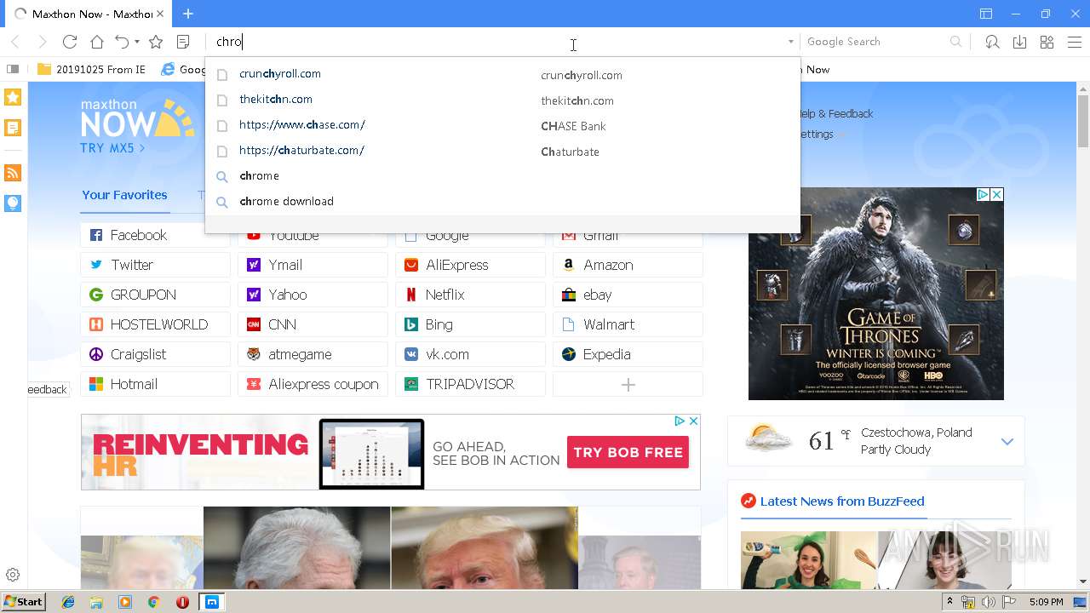Click TRY BOB FREE button

[628, 452]
